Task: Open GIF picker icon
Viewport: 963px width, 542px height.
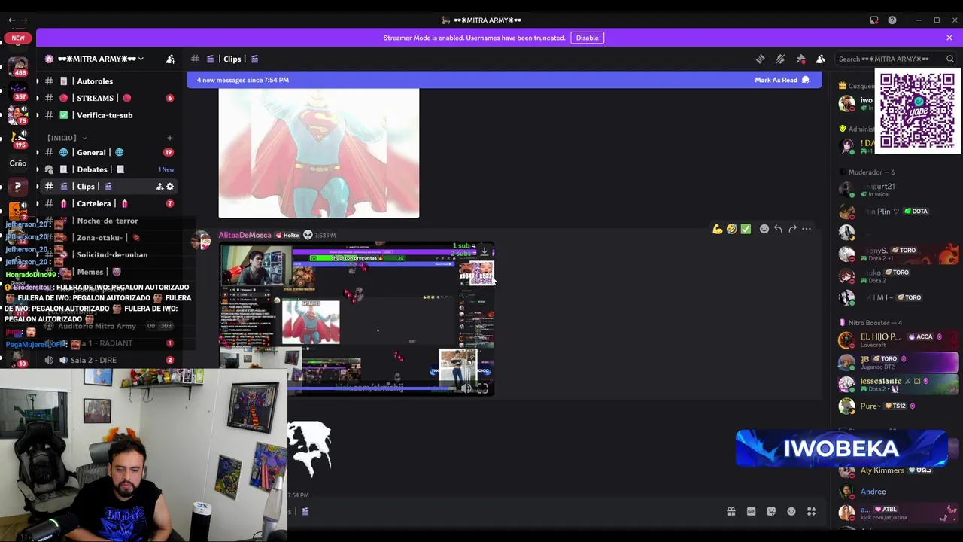Action: click(x=751, y=512)
